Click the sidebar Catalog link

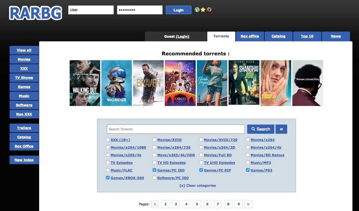pos(24,137)
